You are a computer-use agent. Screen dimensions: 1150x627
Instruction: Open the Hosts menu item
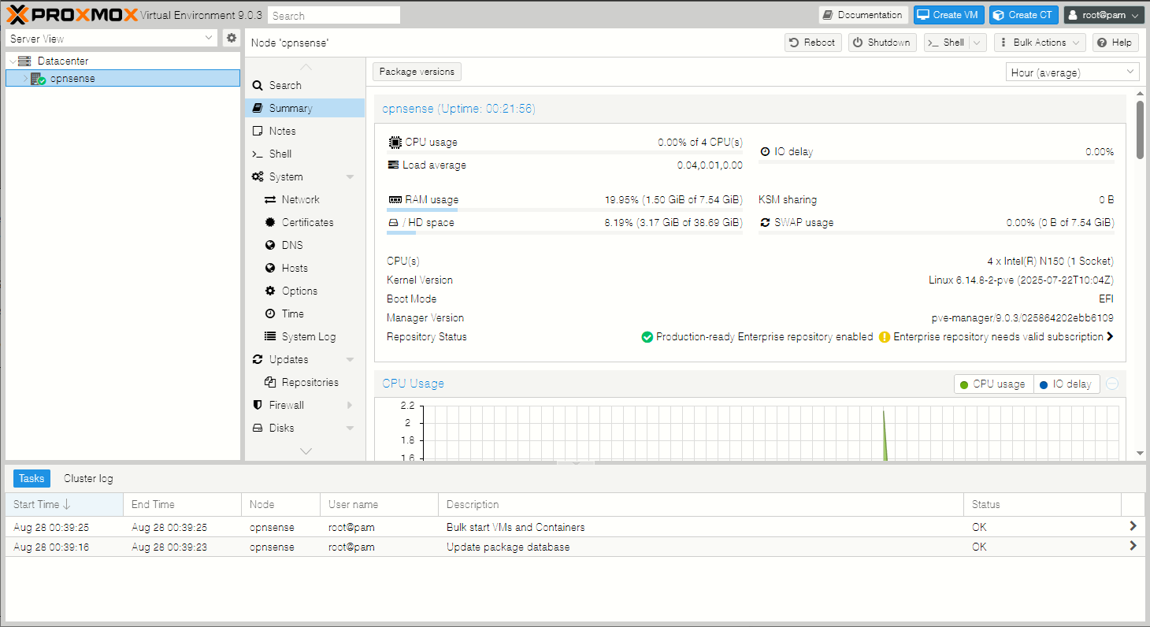click(305, 268)
